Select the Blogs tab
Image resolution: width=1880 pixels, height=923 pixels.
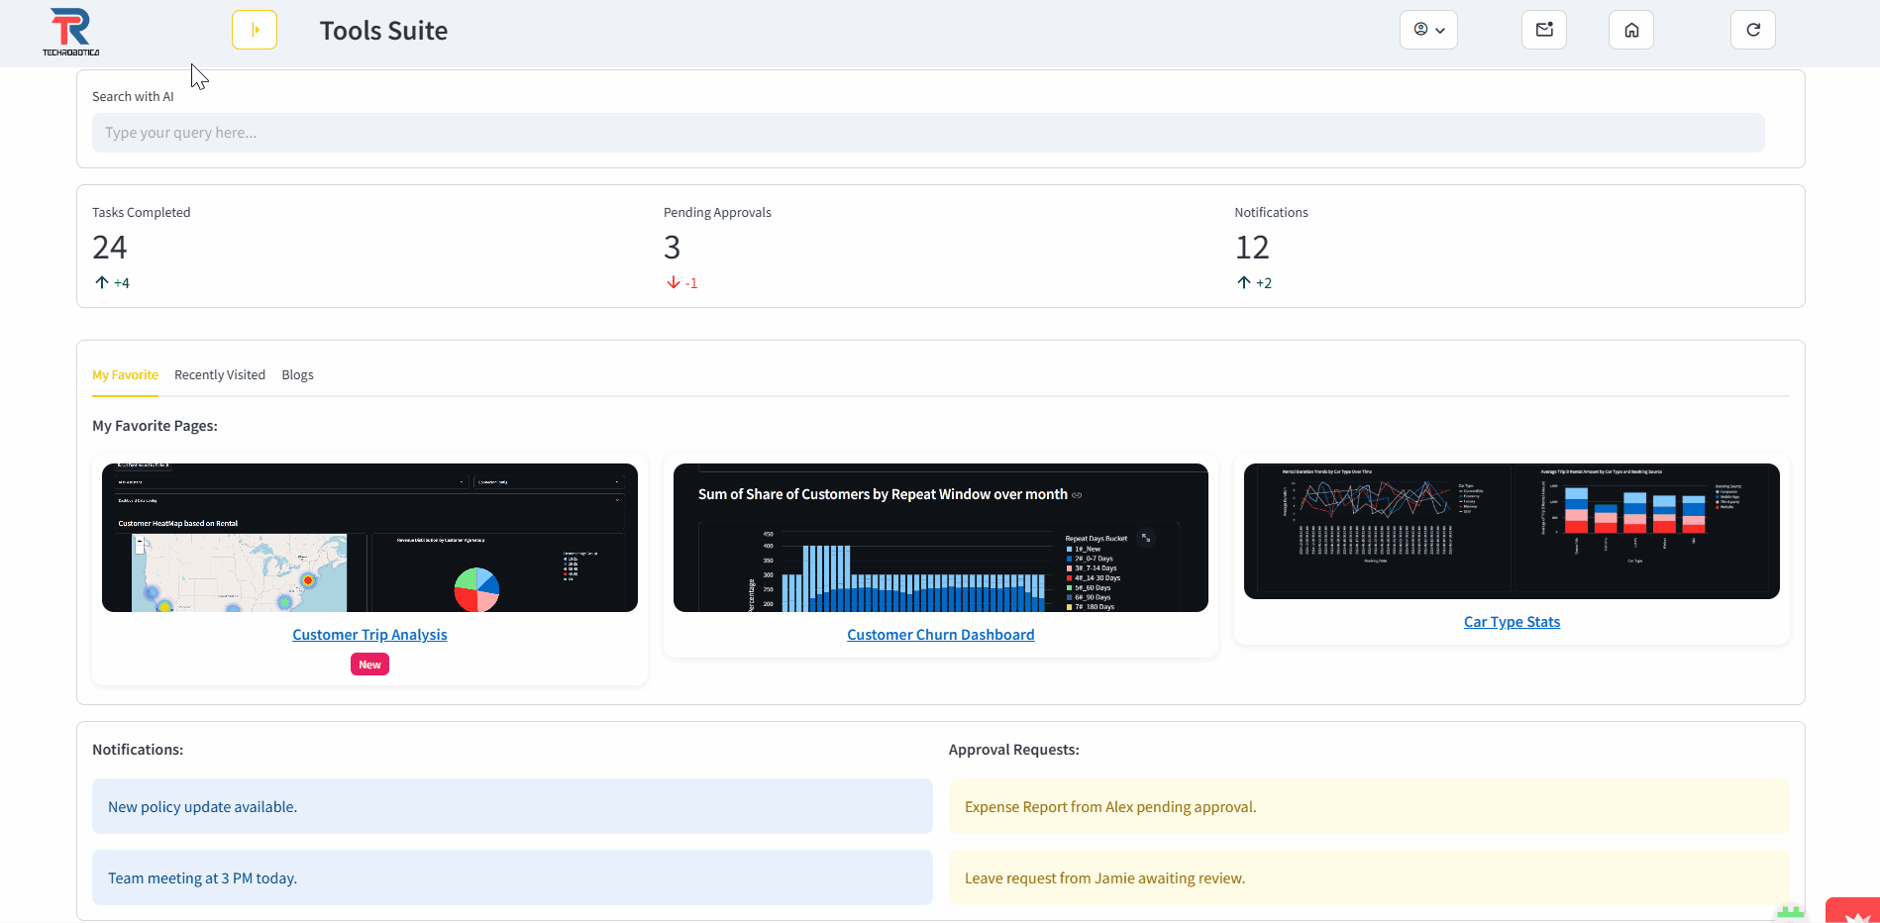coord(297,375)
